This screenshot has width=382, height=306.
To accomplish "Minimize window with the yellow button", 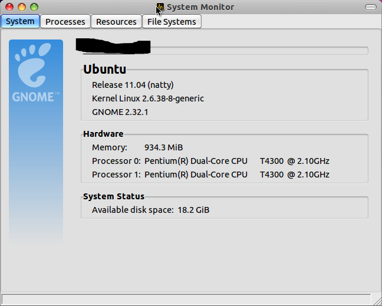I will pyautogui.click(x=22, y=7).
